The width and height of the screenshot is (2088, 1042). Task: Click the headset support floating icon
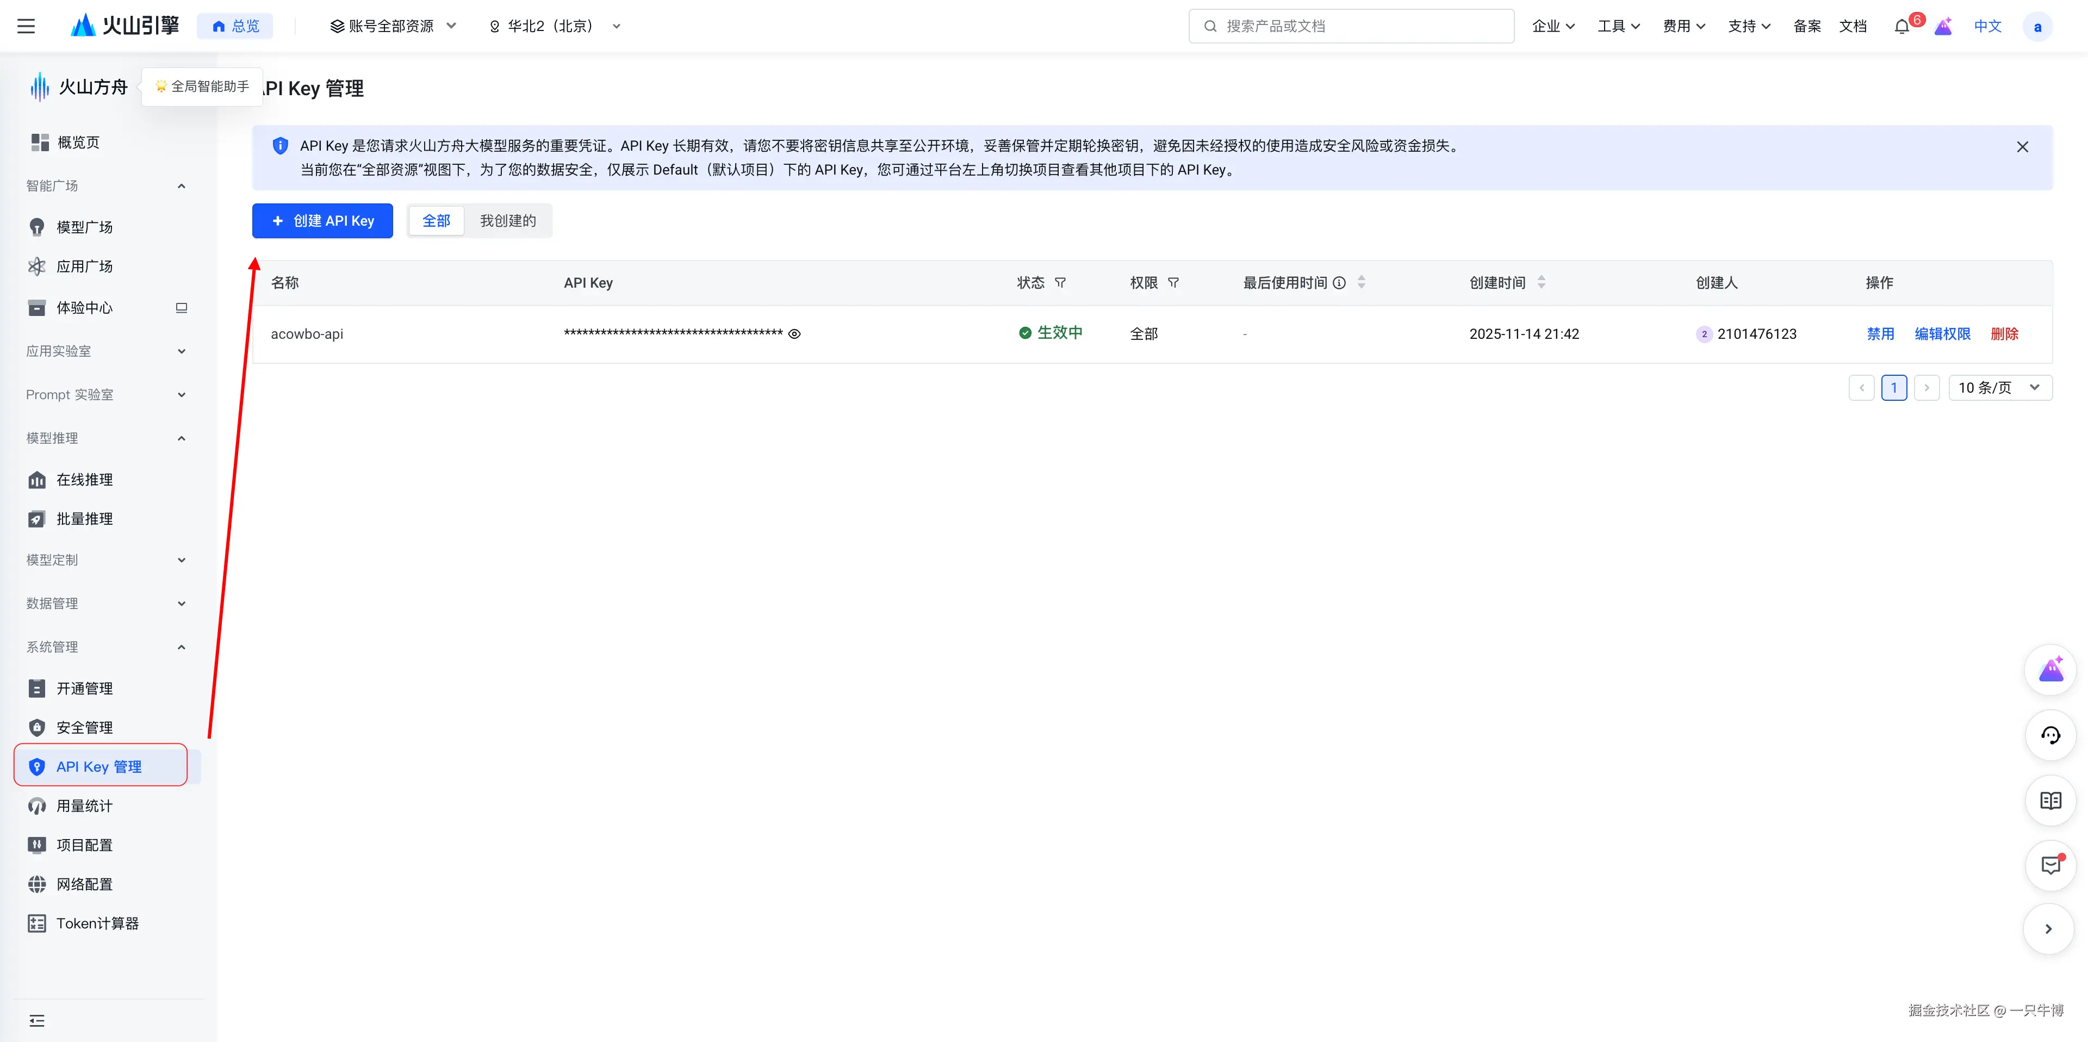pos(2050,735)
